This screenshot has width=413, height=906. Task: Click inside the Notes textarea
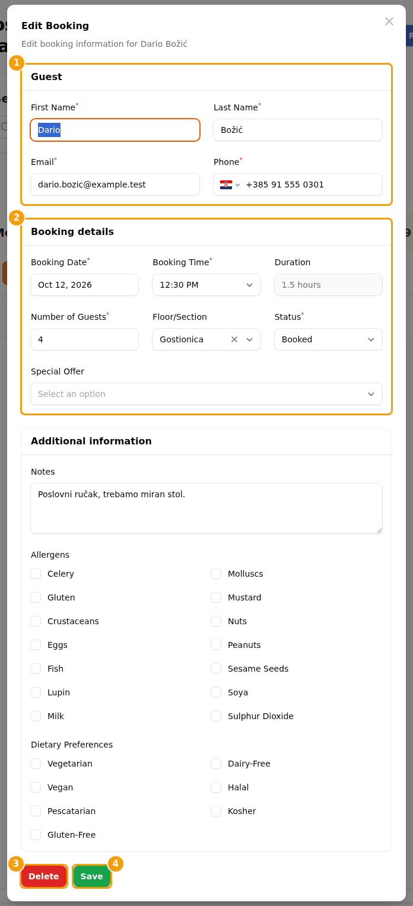tap(206, 508)
